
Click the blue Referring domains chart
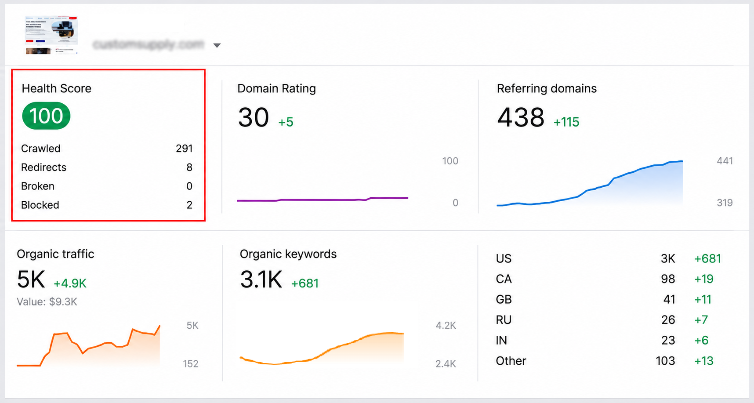point(590,184)
